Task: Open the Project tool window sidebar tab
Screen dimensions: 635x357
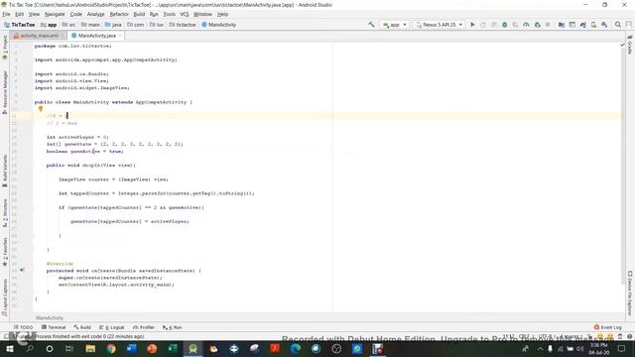Action: [5, 48]
